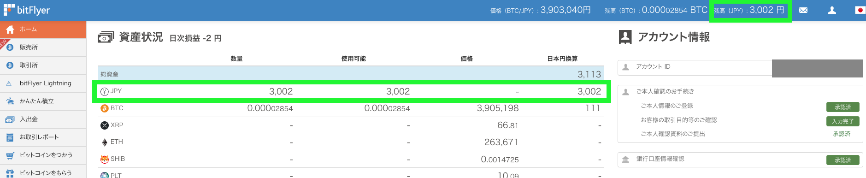Viewport: 866px width, 178px height.
Task: Open the mail envelope icon
Action: [x=803, y=10]
